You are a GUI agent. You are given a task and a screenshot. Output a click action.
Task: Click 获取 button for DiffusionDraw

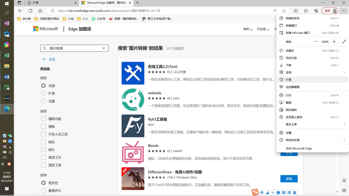point(289,179)
